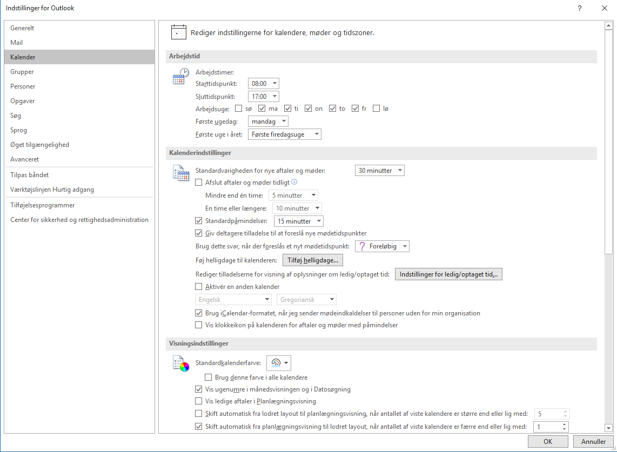Screen dimensions: 617x452
Task: Check Brug denne farve i alle kalendere
Action: (x=209, y=377)
